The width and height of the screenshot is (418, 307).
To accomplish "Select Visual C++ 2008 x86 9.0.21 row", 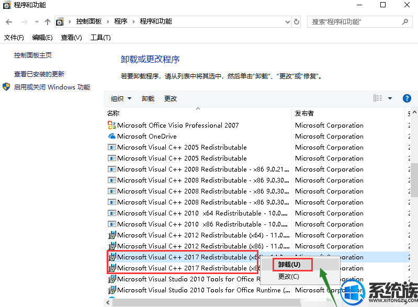I will [x=203, y=169].
